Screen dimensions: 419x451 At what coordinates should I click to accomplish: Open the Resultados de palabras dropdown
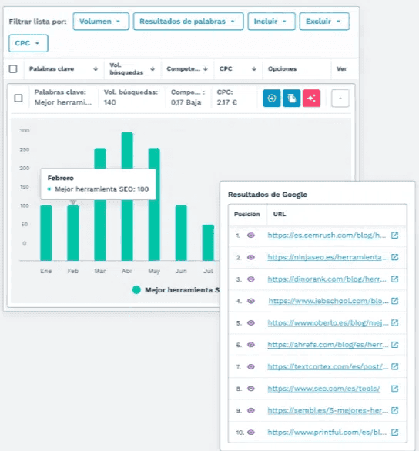coord(188,22)
